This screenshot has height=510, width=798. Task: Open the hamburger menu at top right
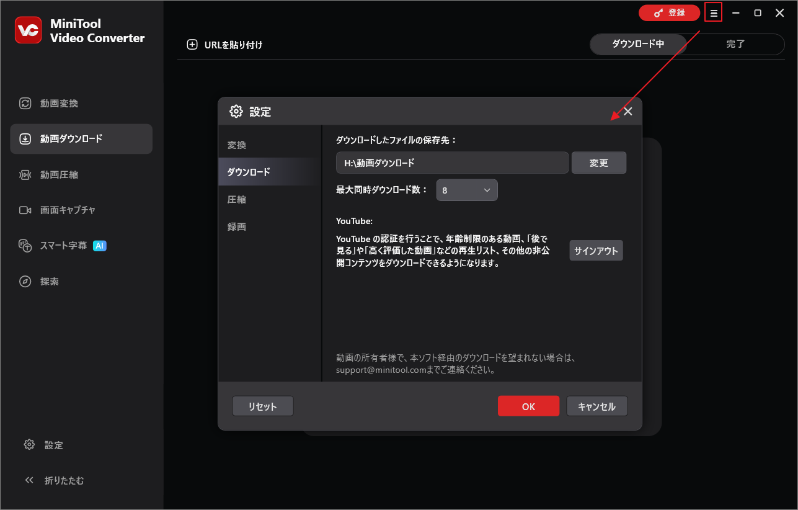[x=713, y=12]
